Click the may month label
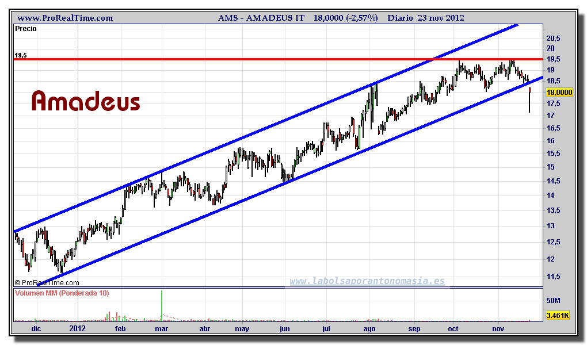 click(242, 329)
